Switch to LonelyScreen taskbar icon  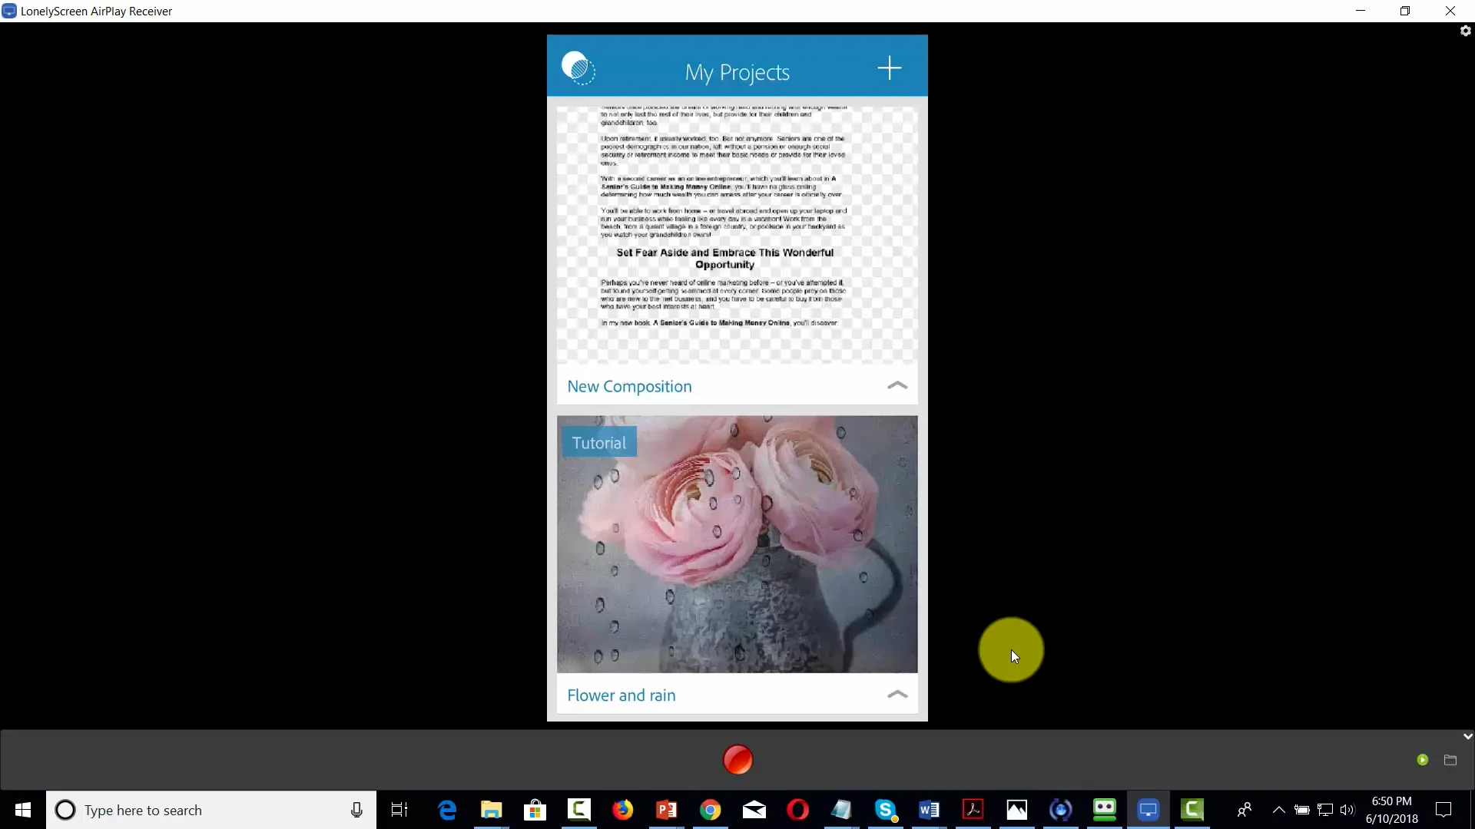pos(1148,810)
